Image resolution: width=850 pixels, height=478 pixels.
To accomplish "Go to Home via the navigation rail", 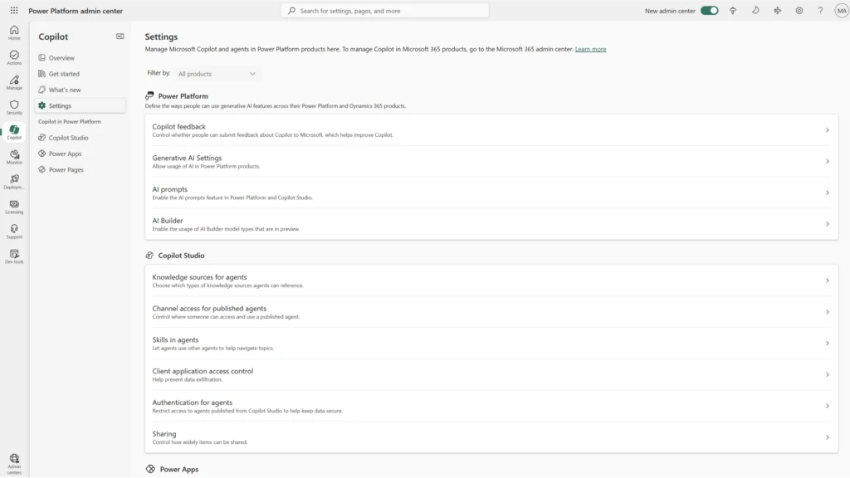I will 14,32.
